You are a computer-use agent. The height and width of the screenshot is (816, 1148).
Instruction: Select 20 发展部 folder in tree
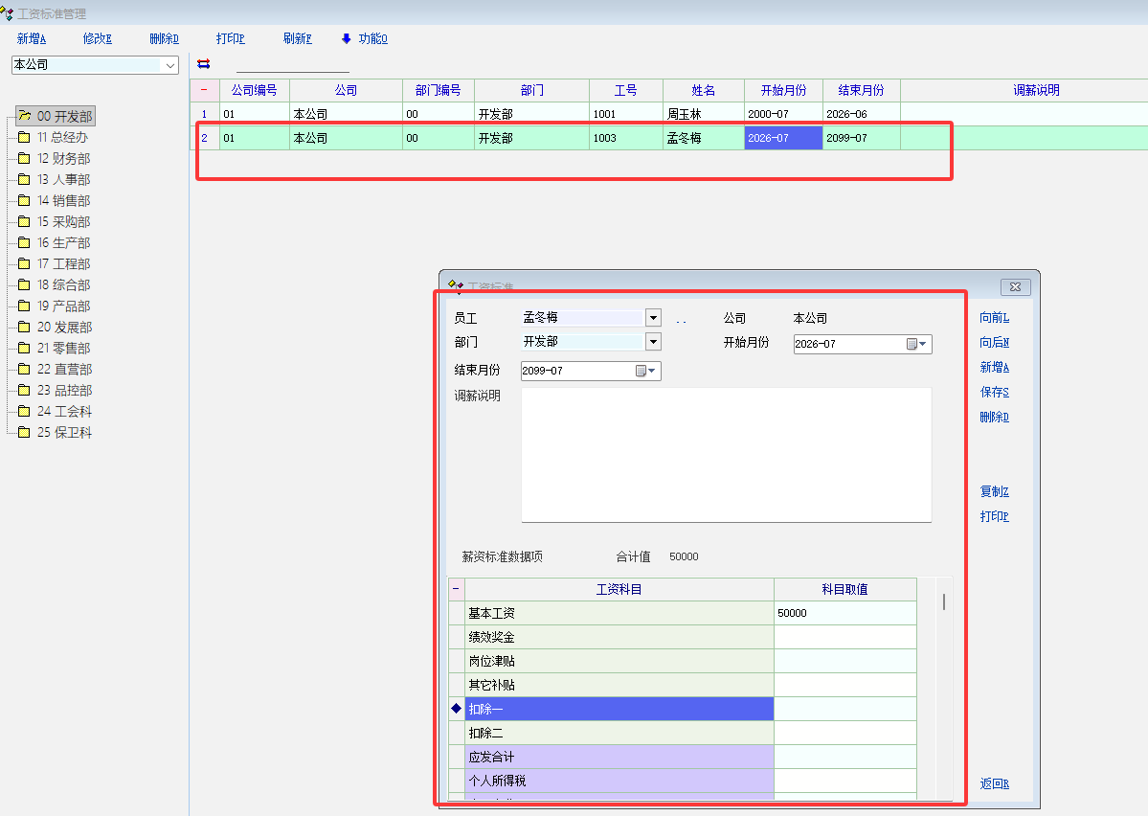(x=55, y=328)
